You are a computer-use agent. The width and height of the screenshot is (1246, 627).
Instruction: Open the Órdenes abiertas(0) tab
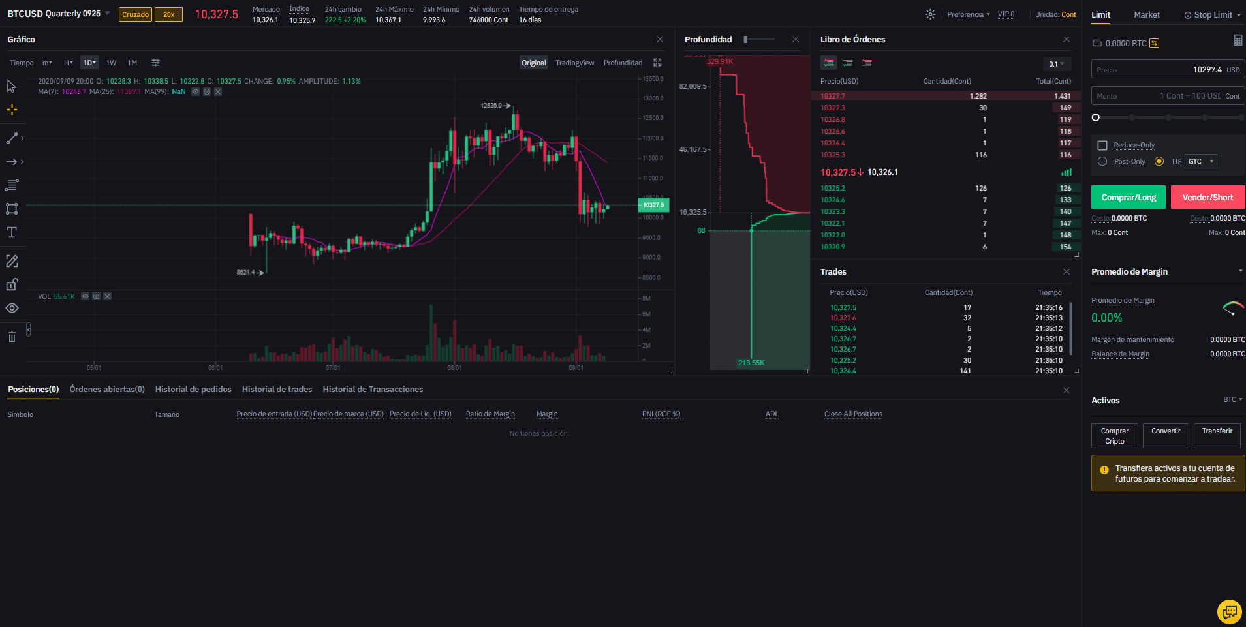(107, 390)
